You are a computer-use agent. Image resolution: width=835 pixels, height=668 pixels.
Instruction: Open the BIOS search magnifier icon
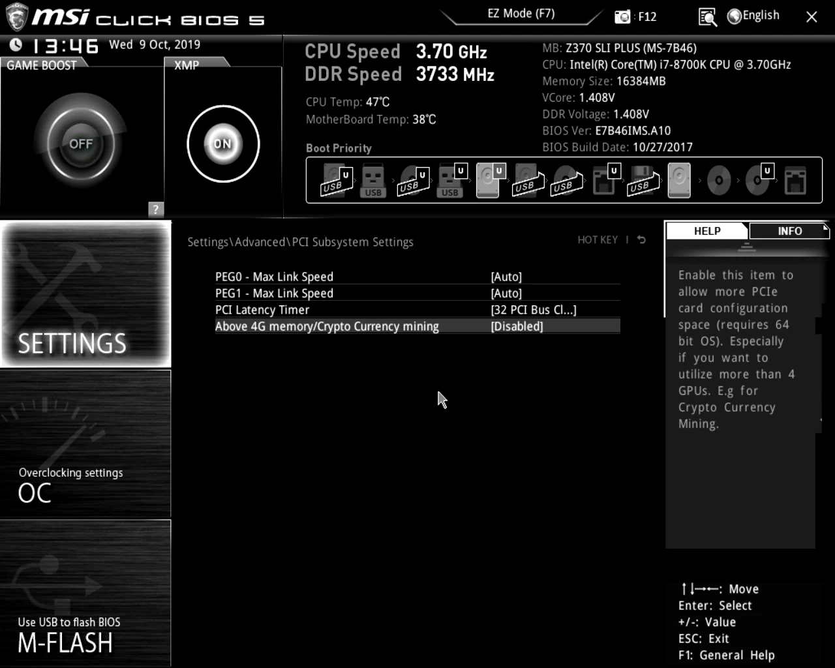pyautogui.click(x=707, y=17)
